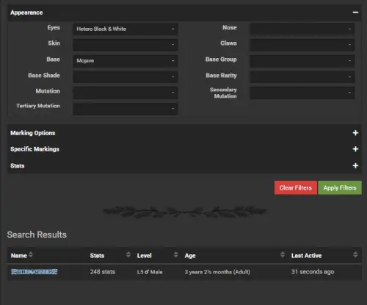Sort results by Level column arrows

click(x=175, y=255)
